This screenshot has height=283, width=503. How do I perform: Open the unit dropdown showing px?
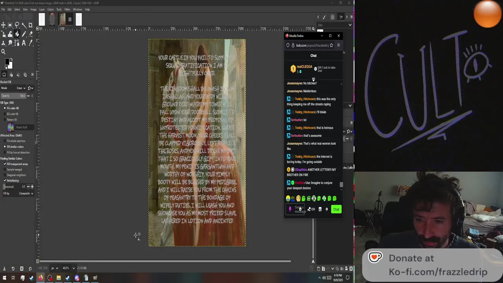coord(55,268)
